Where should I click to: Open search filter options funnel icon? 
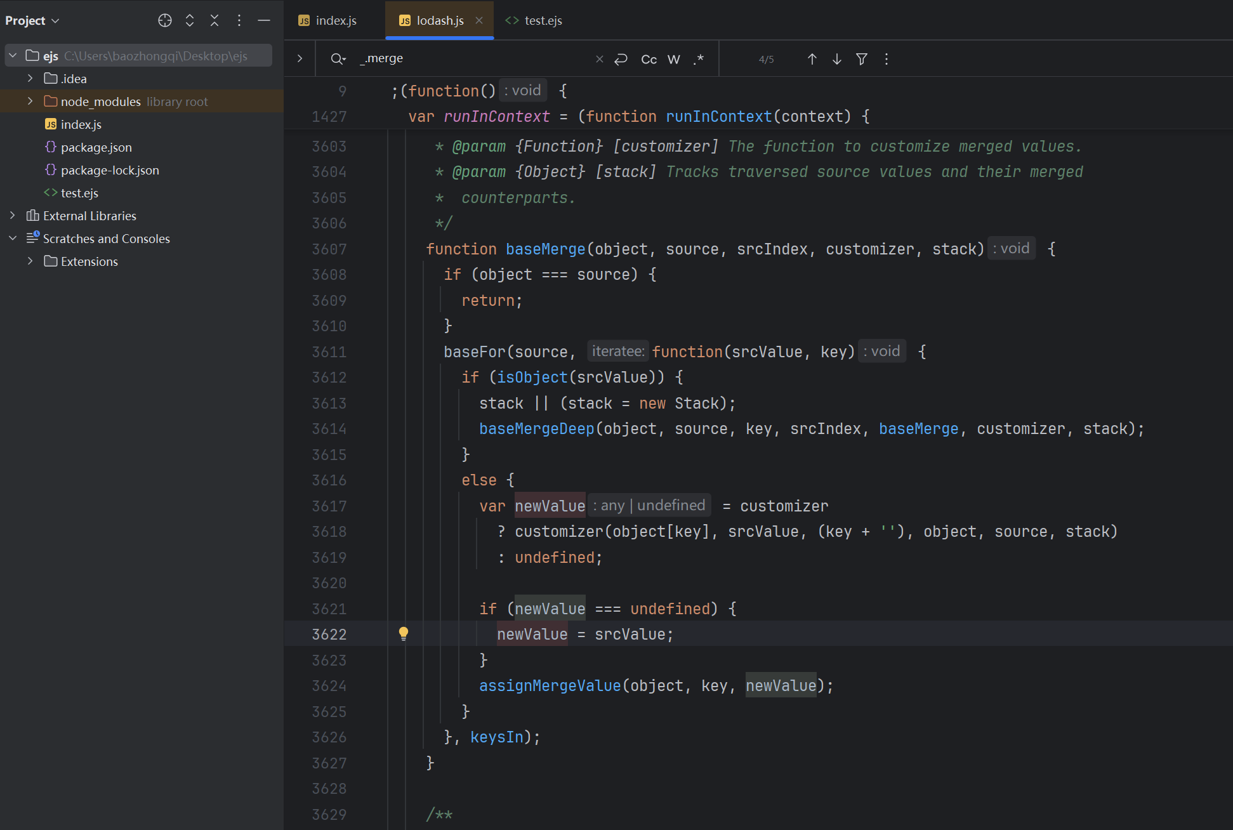pos(862,59)
